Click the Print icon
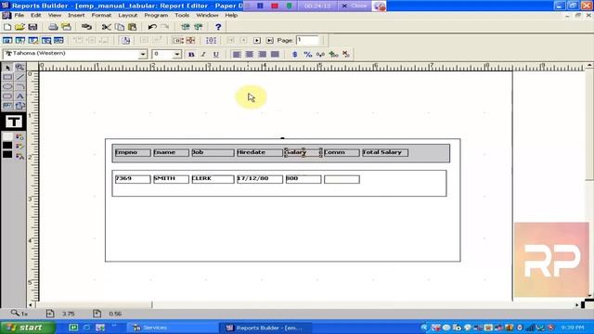 pos(53,27)
